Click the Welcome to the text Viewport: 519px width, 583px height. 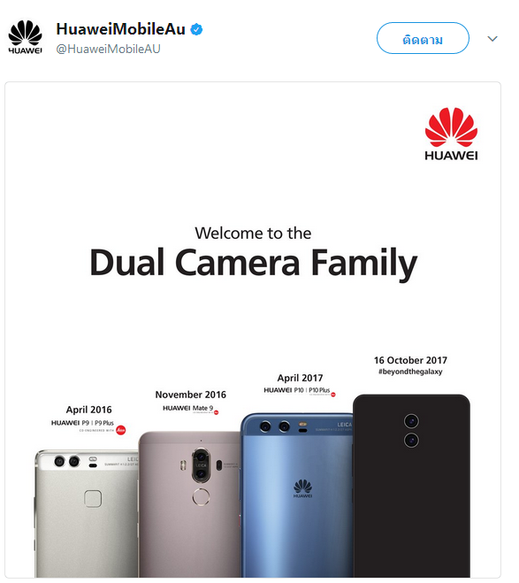pos(253,234)
